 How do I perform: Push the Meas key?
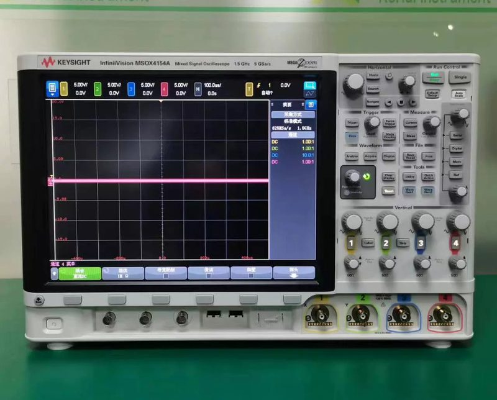pos(411,135)
